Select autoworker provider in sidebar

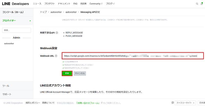[x=9, y=43]
